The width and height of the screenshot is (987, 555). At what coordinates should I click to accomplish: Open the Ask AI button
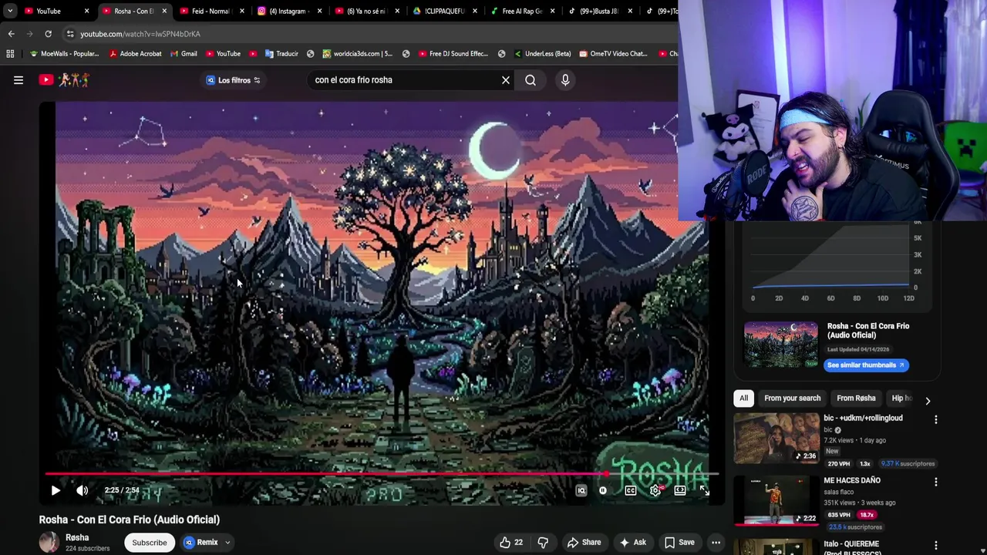click(632, 543)
